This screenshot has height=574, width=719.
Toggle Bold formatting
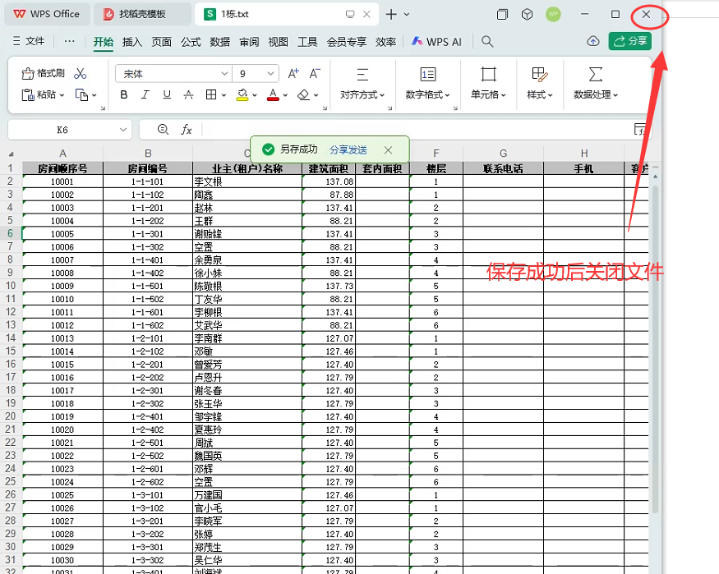[124, 95]
